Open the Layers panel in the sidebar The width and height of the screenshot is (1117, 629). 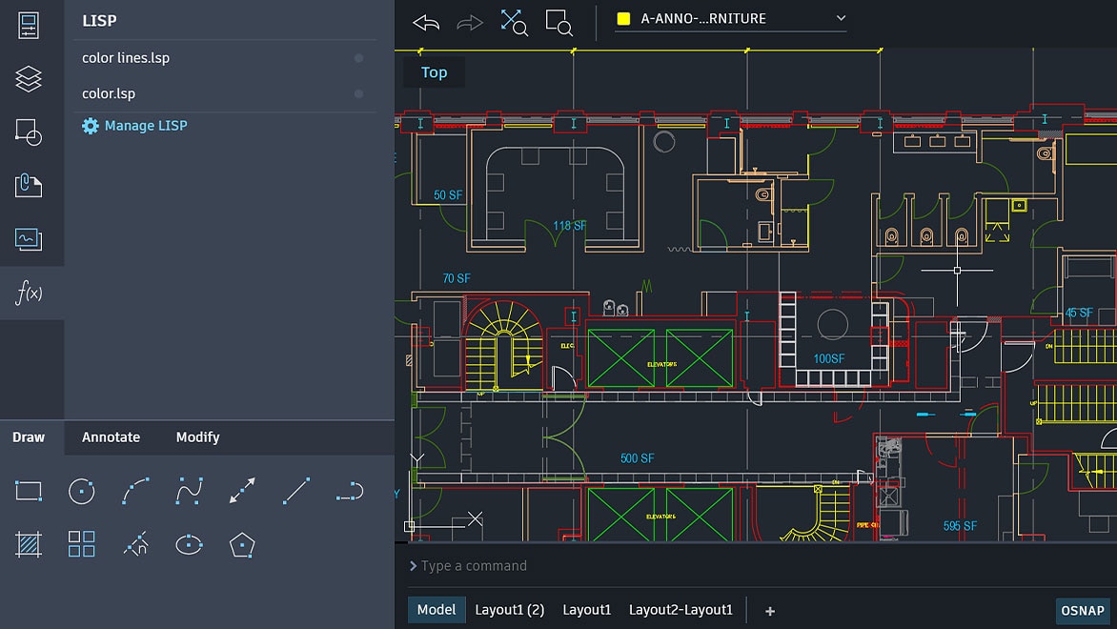31,78
